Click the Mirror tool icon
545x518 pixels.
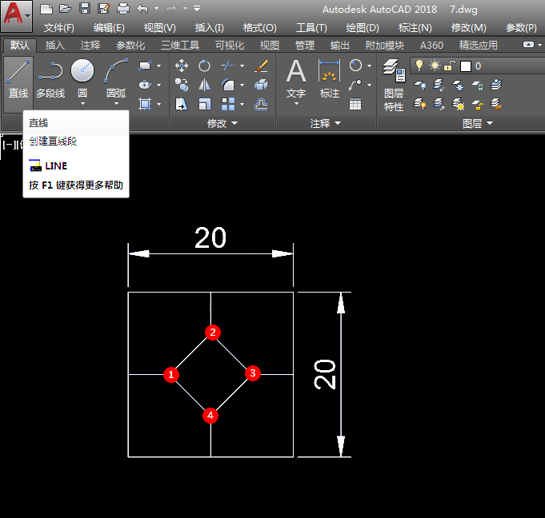(204, 85)
